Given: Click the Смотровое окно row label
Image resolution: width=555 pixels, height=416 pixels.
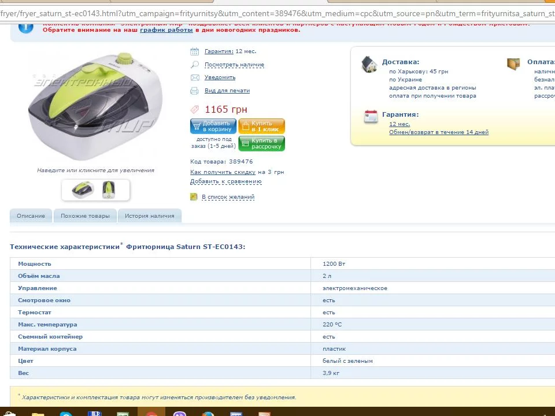Looking at the screenshot, I should coord(45,300).
